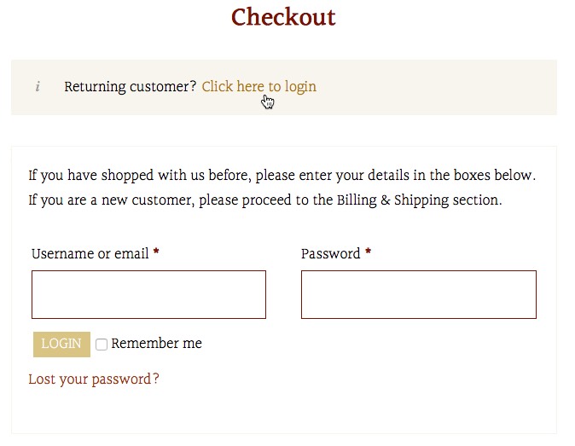Follow the 'Lost your password?' link
This screenshot has width=575, height=446.
[94, 379]
